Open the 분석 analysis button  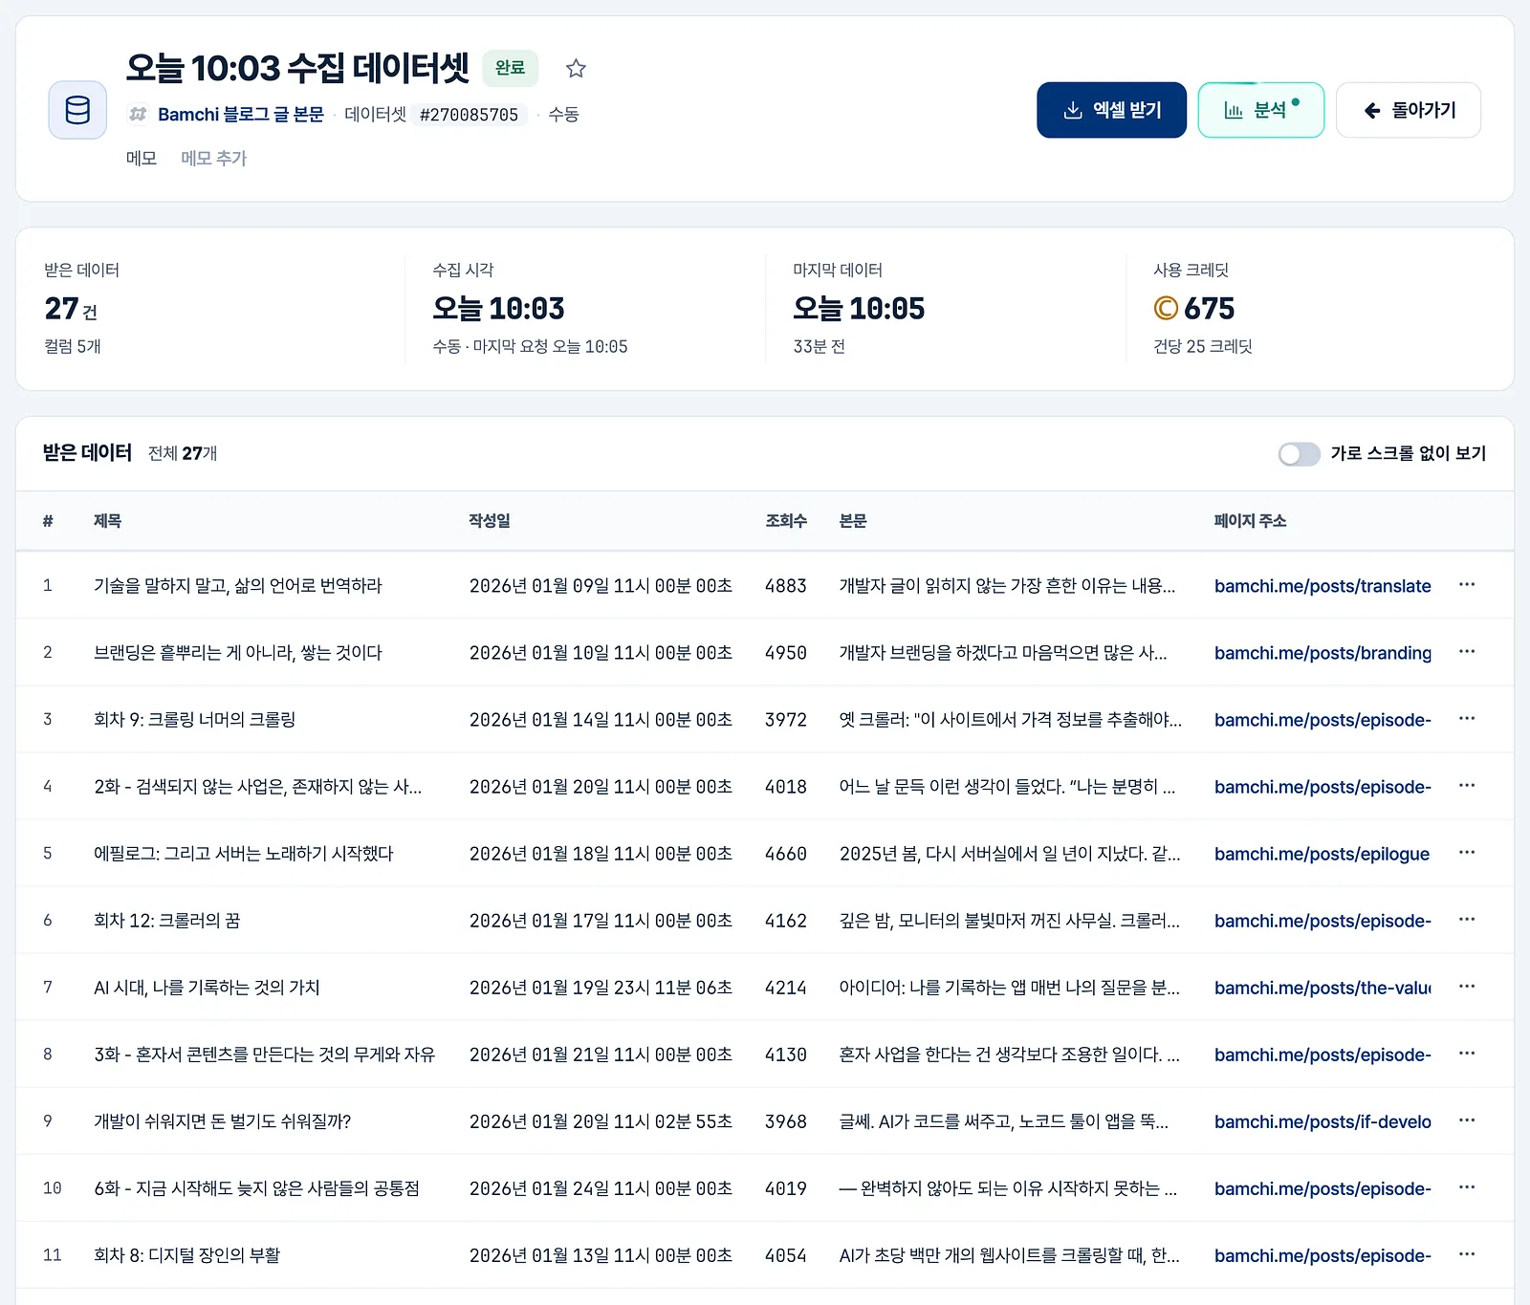1260,110
